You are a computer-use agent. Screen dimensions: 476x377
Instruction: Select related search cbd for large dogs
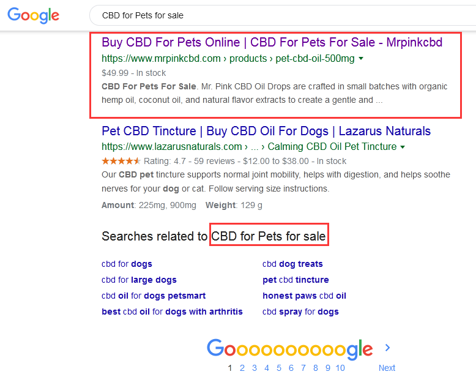pyautogui.click(x=139, y=280)
